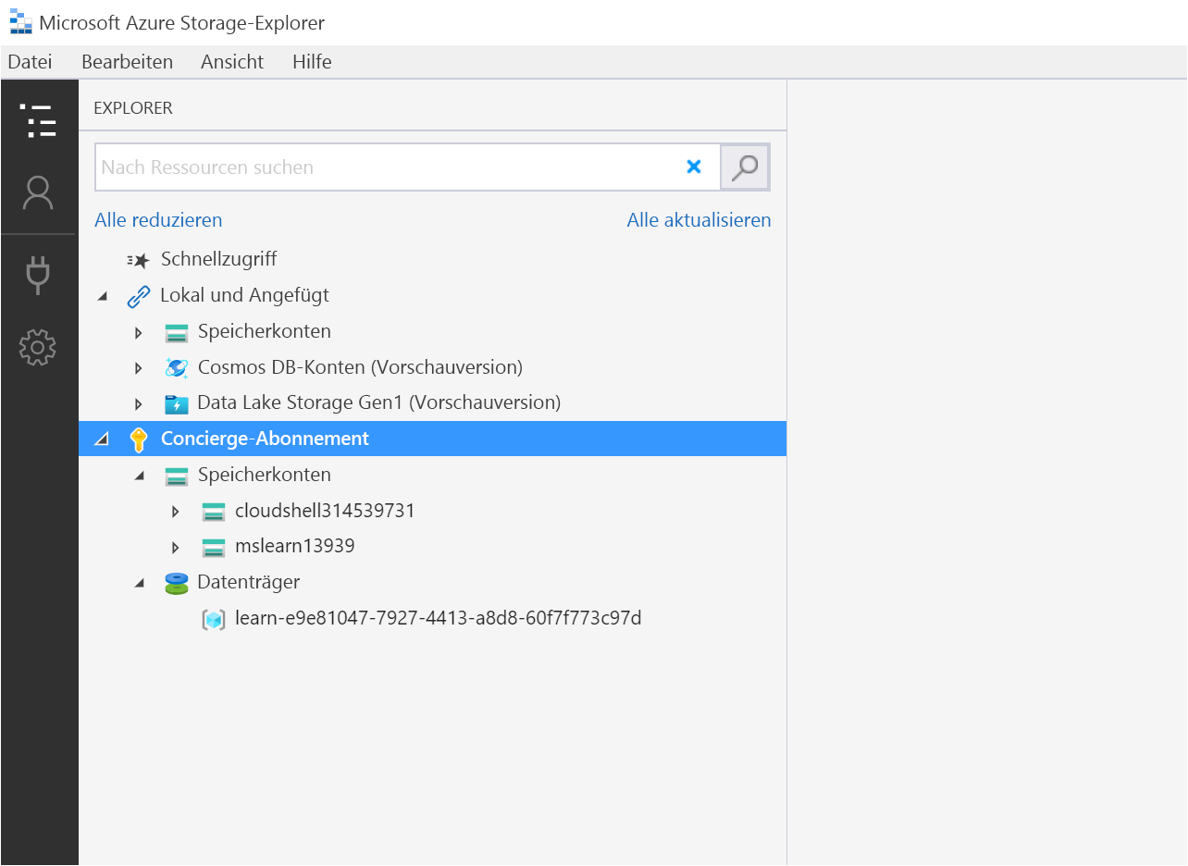
Task: Select learn-e9e81047-7927-4413-a8d8-60f7f773c97d text
Action: point(439,618)
